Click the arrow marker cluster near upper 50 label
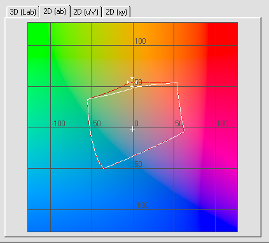 [132, 82]
